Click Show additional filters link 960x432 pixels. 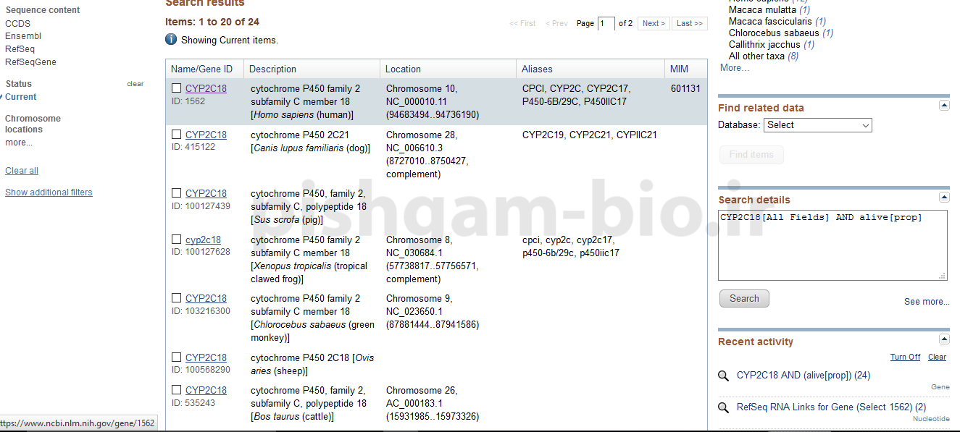pos(49,192)
